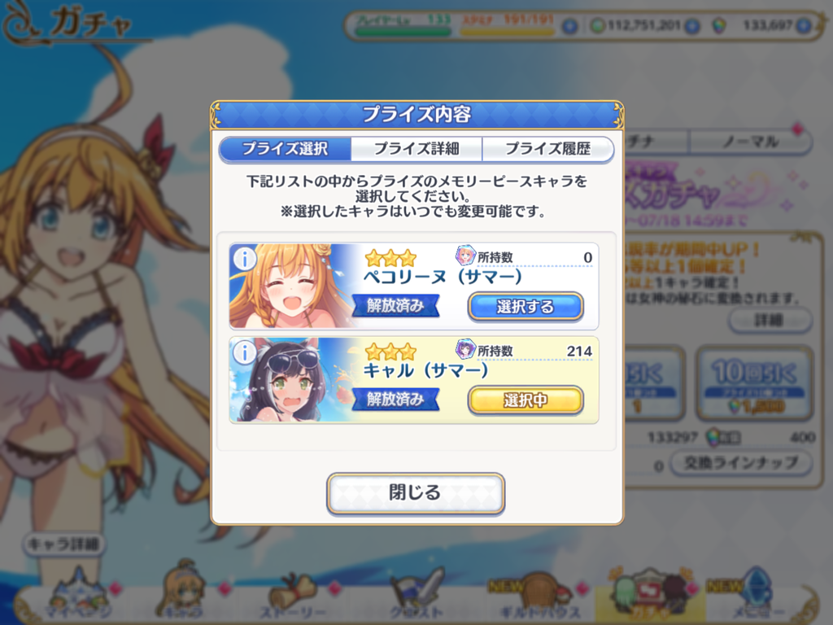Tap the plus icon next to stamina
The height and width of the screenshot is (625, 833).
(x=569, y=25)
